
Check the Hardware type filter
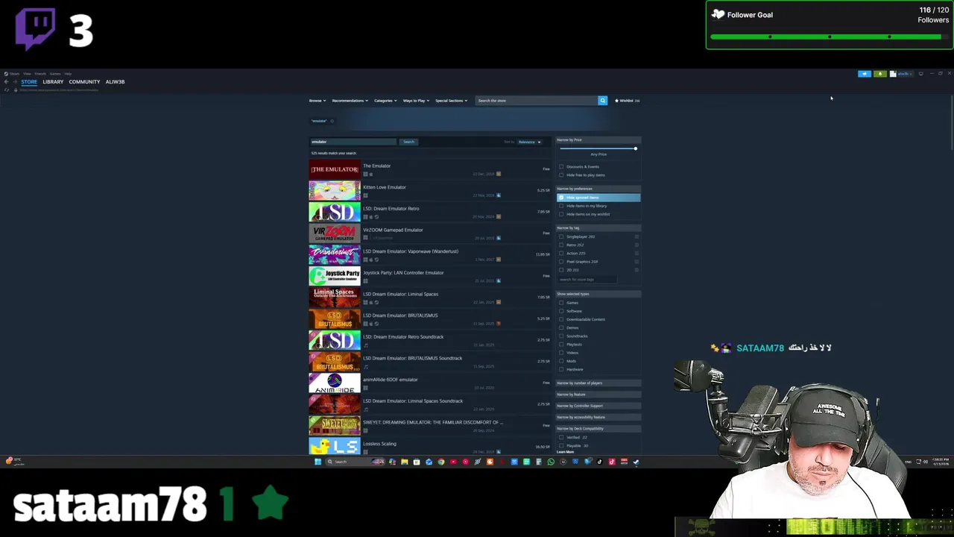[561, 369]
